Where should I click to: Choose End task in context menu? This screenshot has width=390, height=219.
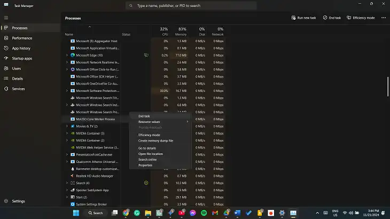tap(144, 116)
